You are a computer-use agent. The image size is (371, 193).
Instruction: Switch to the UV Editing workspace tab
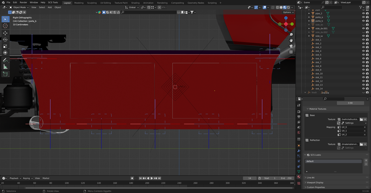point(106,3)
